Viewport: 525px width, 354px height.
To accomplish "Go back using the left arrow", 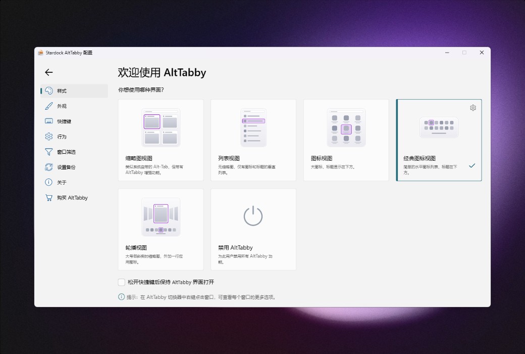I will (49, 72).
